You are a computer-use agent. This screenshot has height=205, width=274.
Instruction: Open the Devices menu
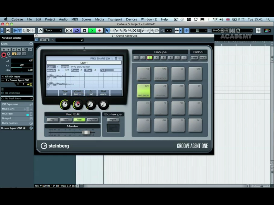pos(131,19)
